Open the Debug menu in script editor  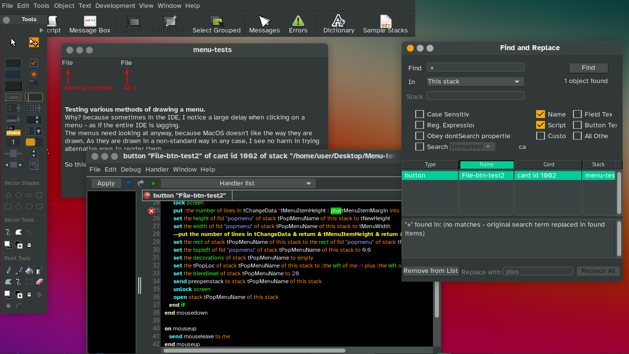131,169
